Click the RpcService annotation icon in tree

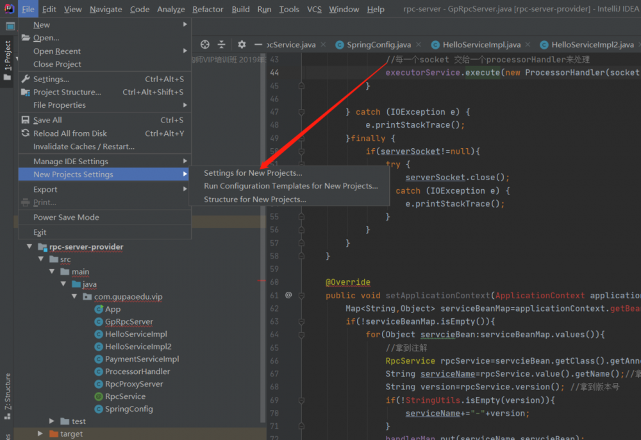tap(99, 396)
